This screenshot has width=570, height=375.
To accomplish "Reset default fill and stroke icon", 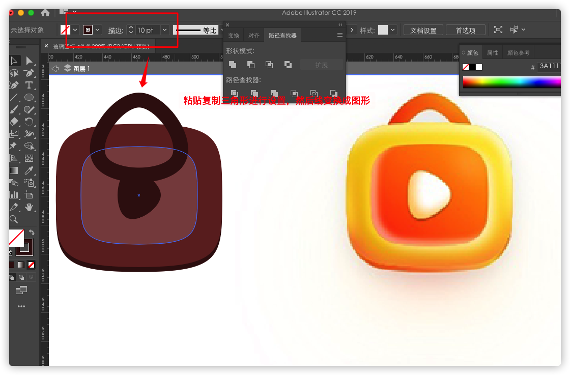I will (x=11, y=252).
